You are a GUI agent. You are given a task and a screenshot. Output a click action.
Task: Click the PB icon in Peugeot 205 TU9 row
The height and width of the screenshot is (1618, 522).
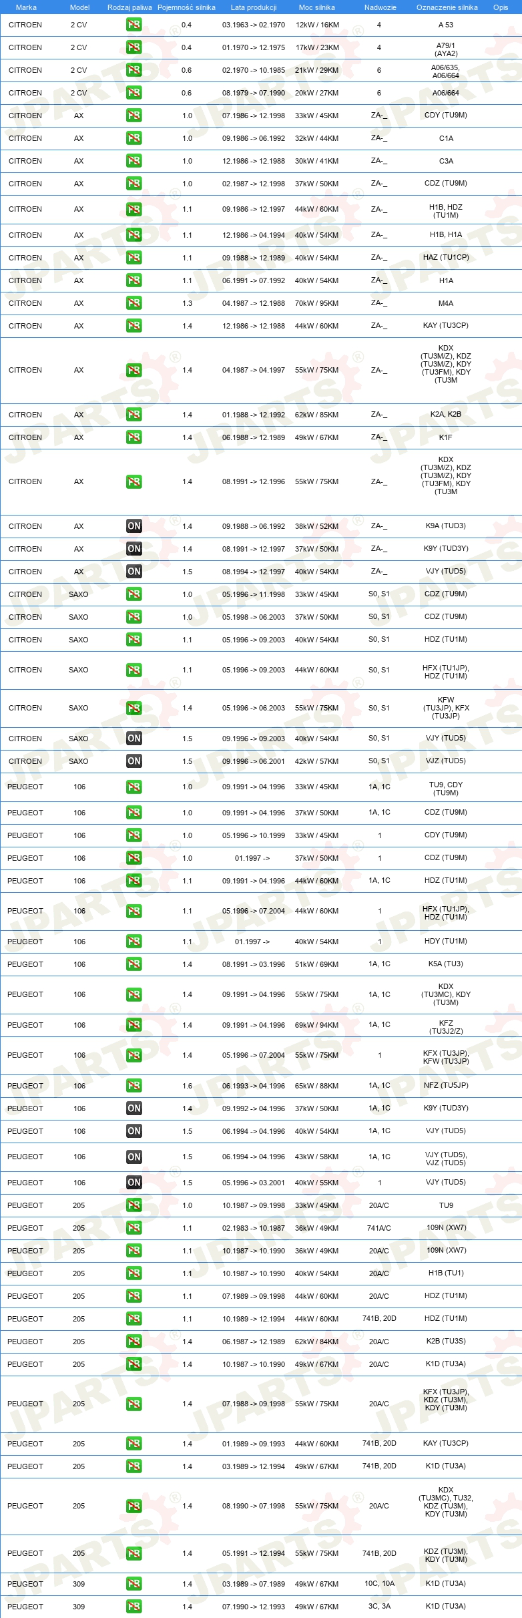point(134,1205)
